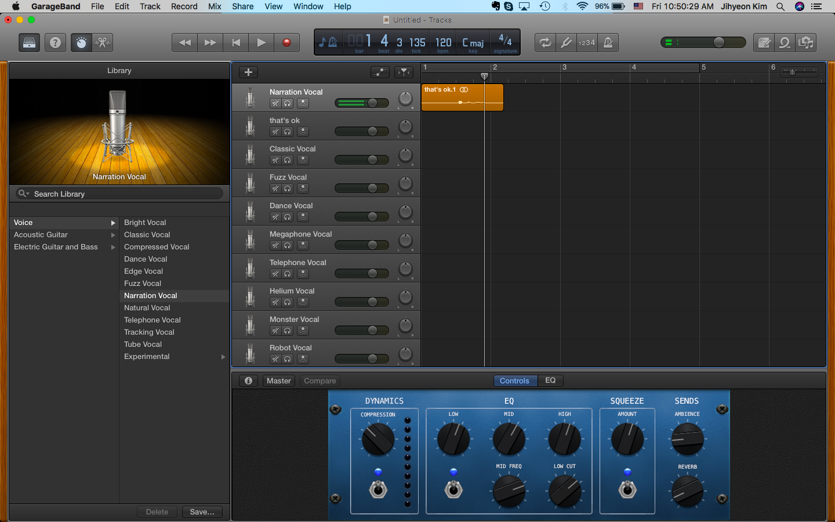This screenshot has height=522, width=835.
Task: Open the Mix menu
Action: point(215,6)
